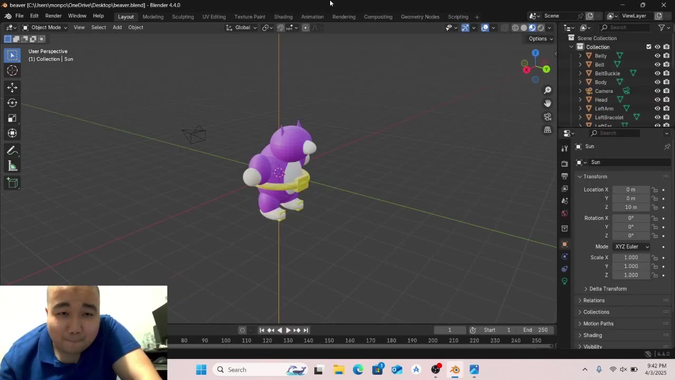Open Microsoft Edge from the taskbar

[358, 370]
